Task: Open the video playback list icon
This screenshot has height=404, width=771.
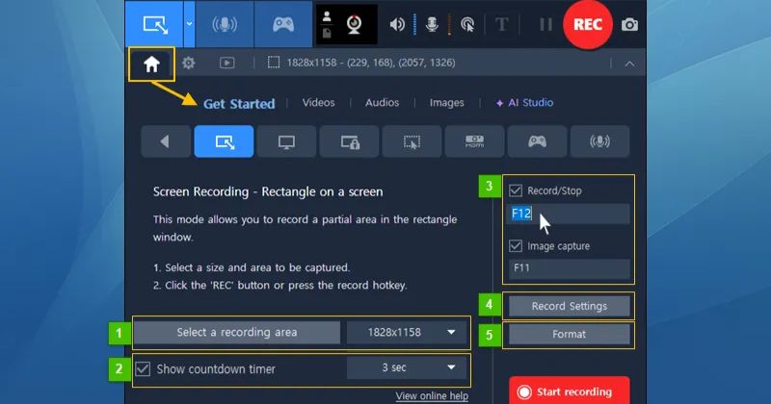Action: click(x=226, y=63)
